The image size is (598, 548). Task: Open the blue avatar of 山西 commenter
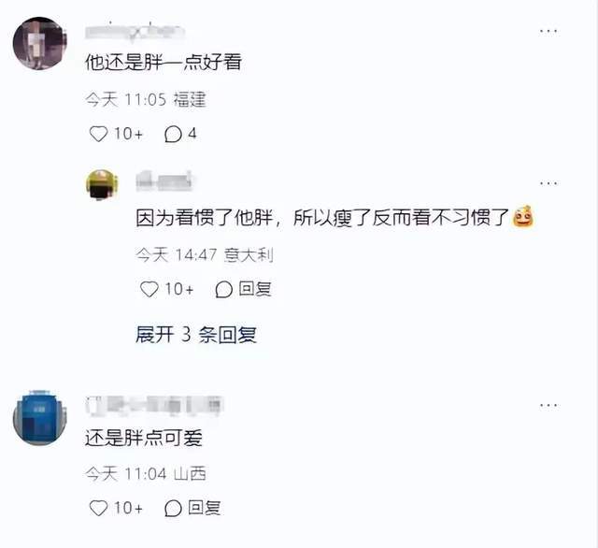click(x=40, y=418)
